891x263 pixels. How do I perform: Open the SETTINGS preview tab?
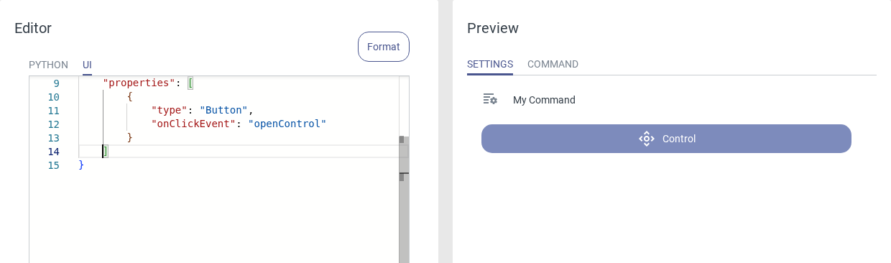[490, 64]
